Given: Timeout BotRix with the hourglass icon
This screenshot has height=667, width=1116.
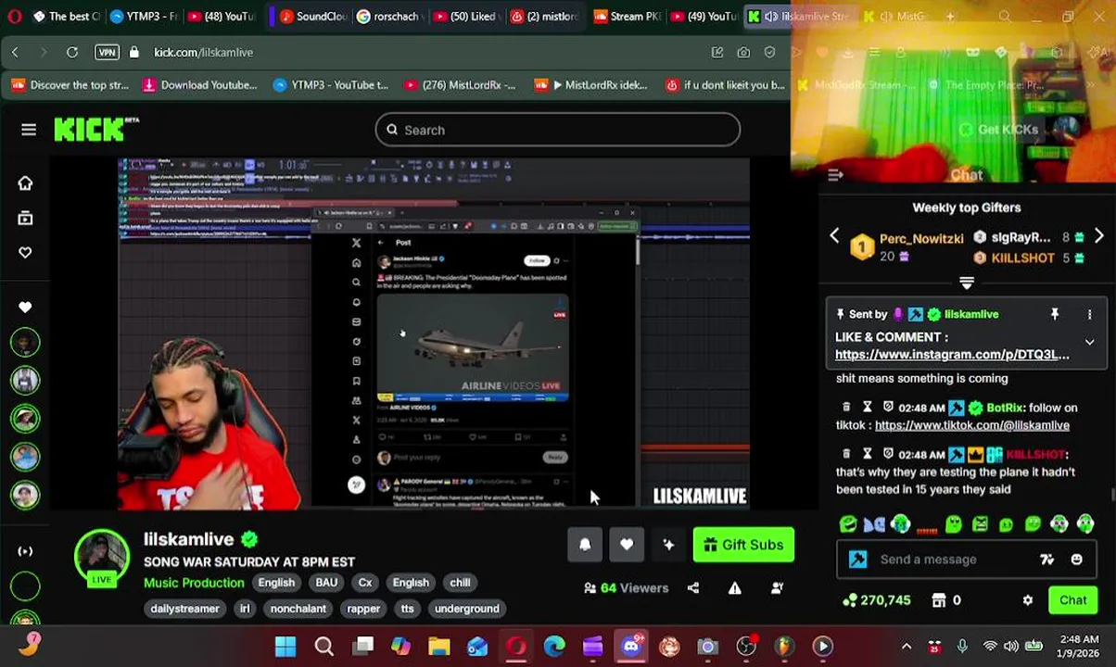Looking at the screenshot, I should point(867,407).
